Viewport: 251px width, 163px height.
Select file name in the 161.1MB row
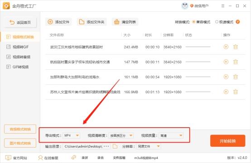tap(75, 77)
